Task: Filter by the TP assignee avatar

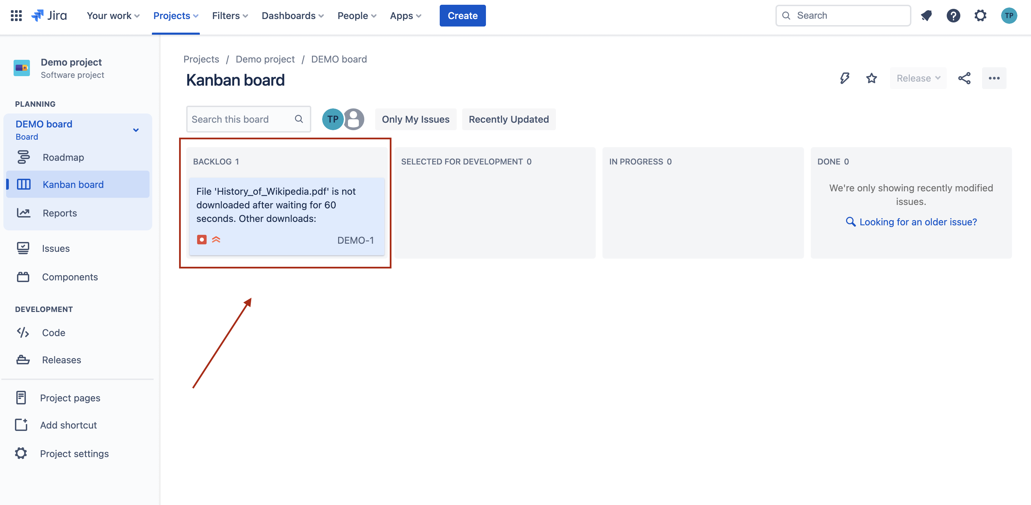Action: pos(332,119)
